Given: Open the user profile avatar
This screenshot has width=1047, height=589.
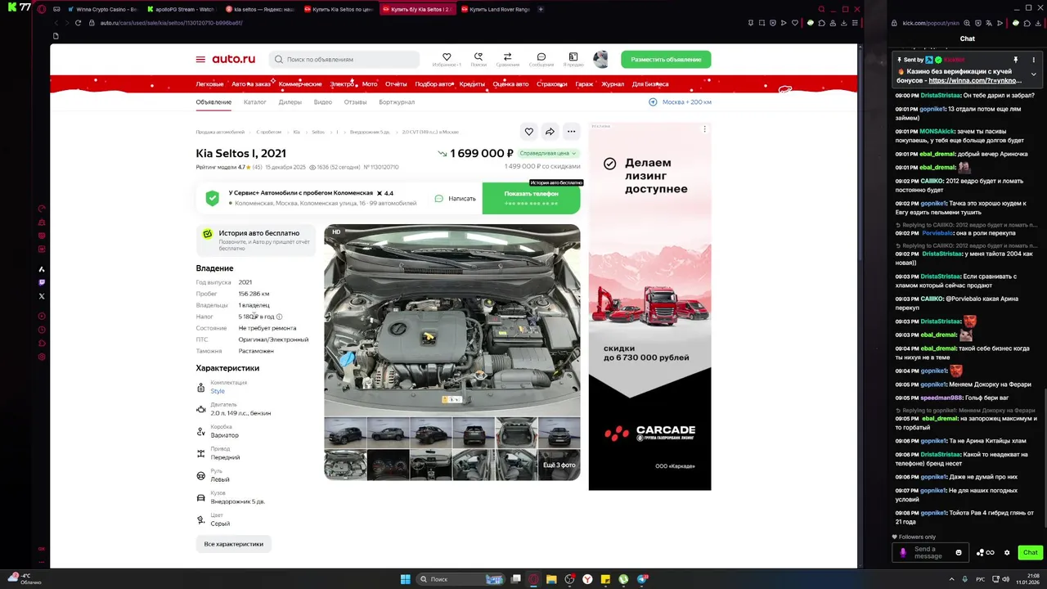Looking at the screenshot, I should click(600, 59).
